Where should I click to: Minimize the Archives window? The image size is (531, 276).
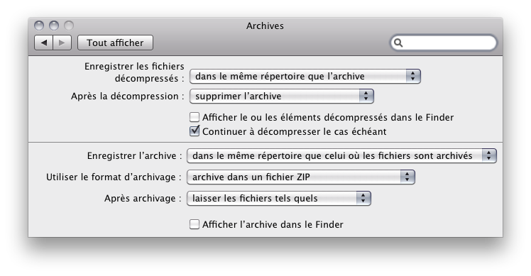(x=54, y=26)
